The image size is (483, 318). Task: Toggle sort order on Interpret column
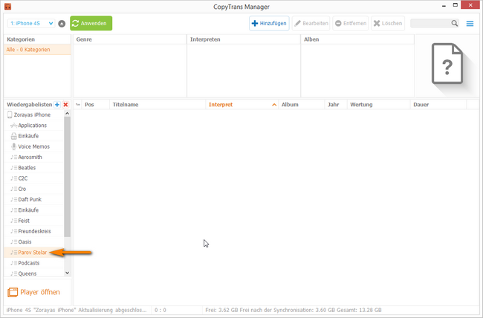pos(241,105)
